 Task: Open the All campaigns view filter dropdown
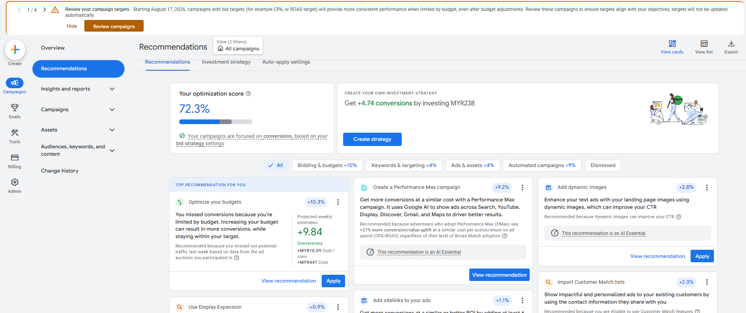238,46
